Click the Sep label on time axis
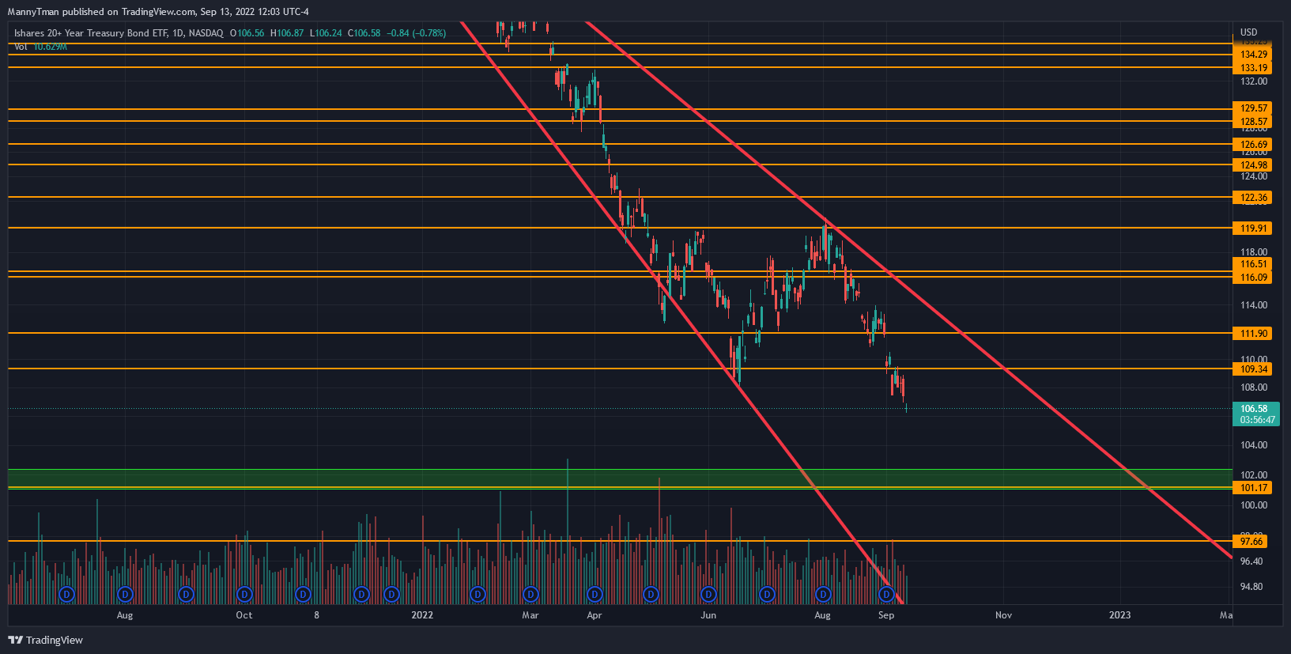 tap(886, 615)
